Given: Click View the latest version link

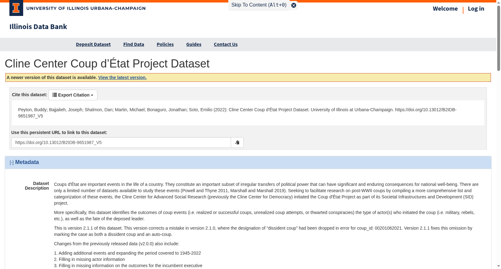Looking at the screenshot, I should (122, 77).
